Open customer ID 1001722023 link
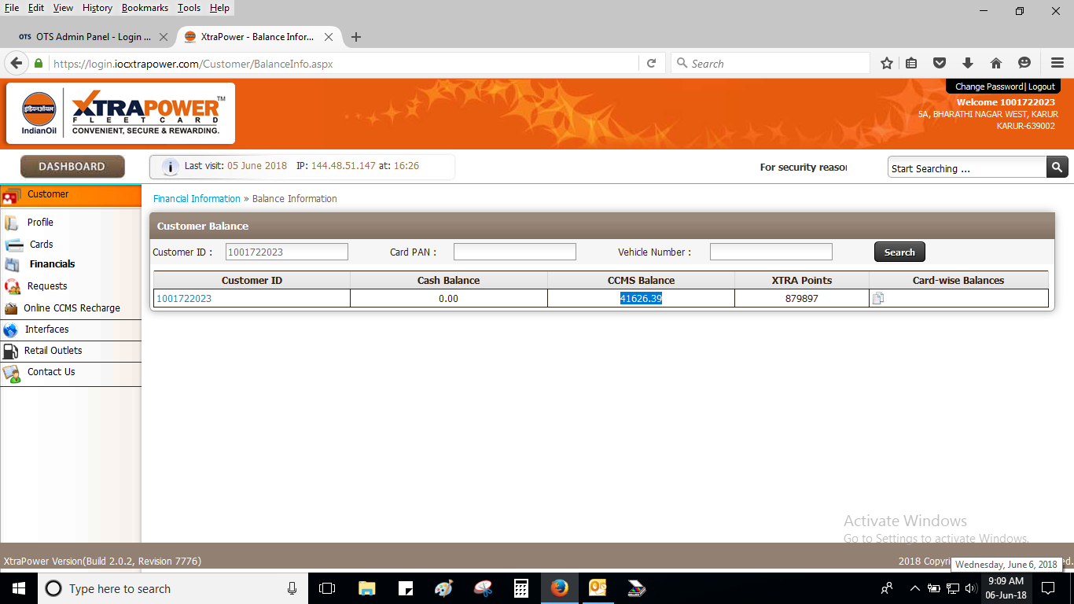The height and width of the screenshot is (604, 1074). (x=184, y=299)
